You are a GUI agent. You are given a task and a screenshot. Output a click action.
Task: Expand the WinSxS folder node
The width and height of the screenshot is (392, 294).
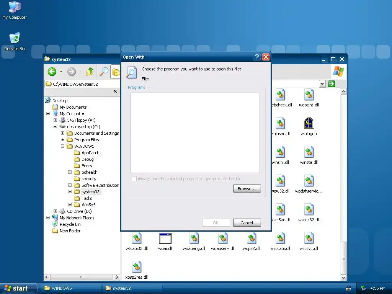coord(70,204)
